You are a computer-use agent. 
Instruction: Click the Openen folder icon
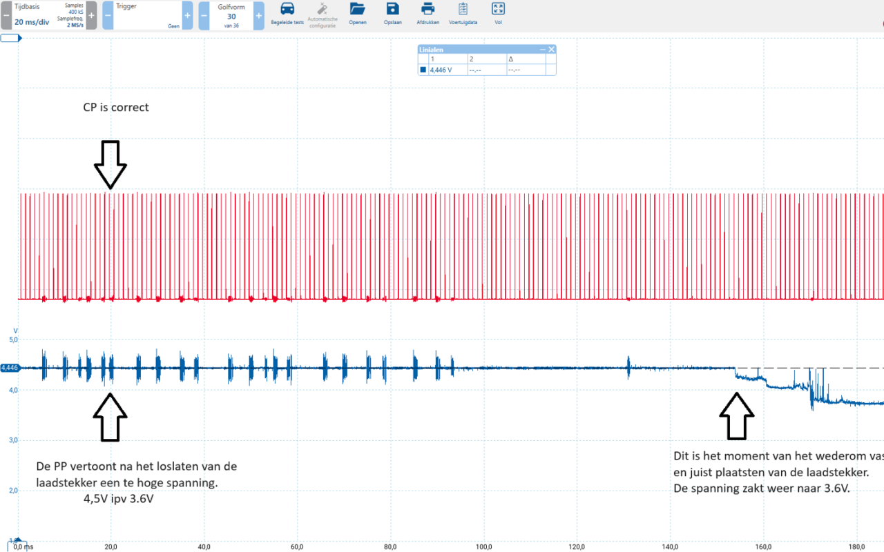357,9
